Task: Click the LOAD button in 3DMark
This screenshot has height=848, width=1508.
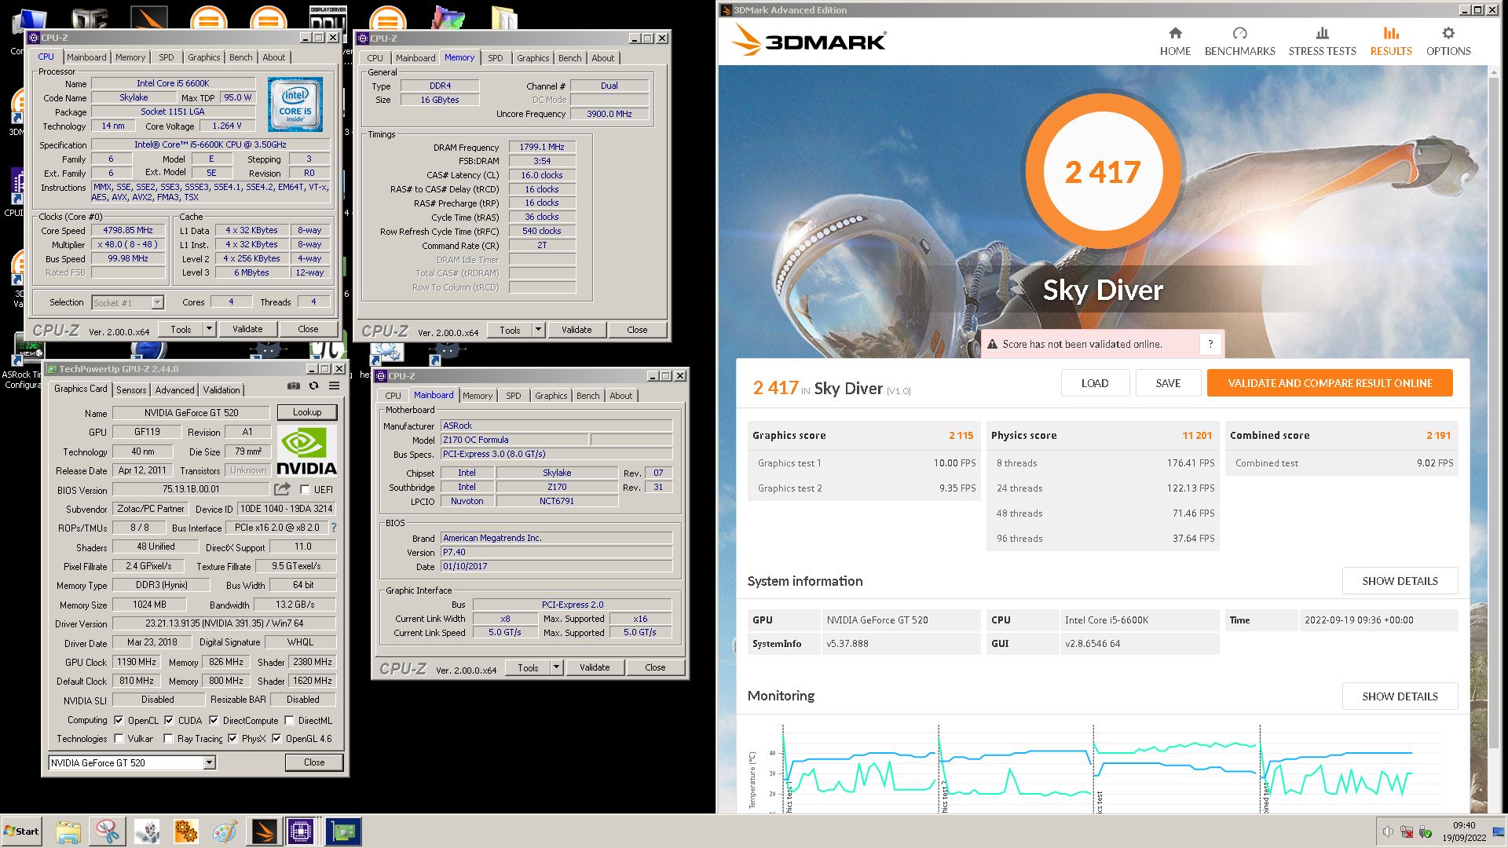Action: click(x=1095, y=383)
